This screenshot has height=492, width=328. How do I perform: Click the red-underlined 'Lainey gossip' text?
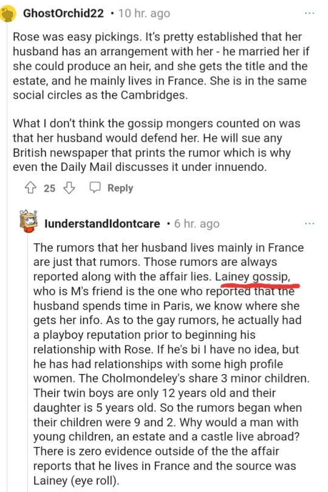(x=253, y=277)
